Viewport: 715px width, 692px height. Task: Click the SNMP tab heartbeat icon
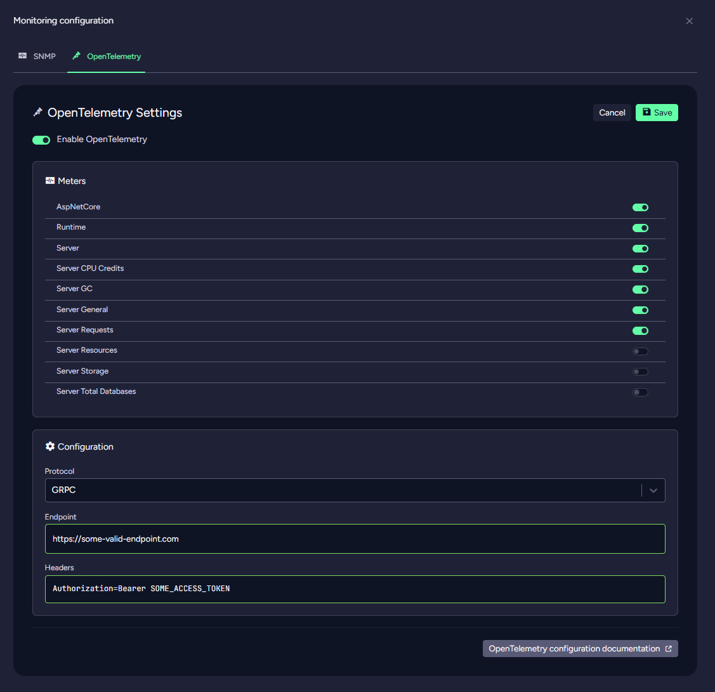pyautogui.click(x=23, y=56)
